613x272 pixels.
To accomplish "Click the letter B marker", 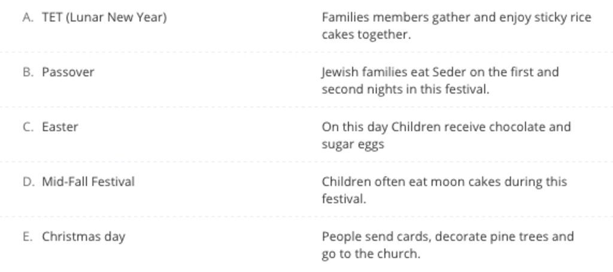I will coord(28,72).
